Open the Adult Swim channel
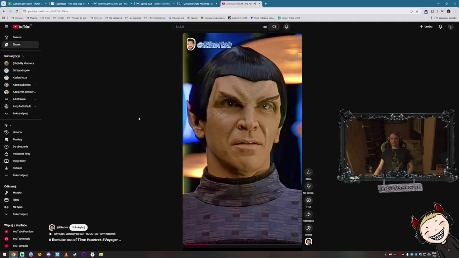Screen dimensions: 459x258 (x=20, y=99)
